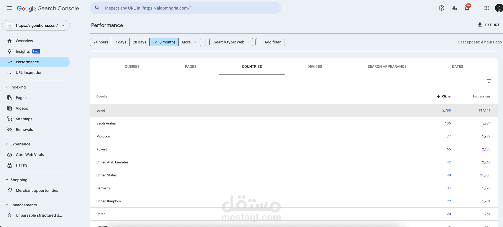
Task: Select the 3 months date range
Action: click(164, 42)
